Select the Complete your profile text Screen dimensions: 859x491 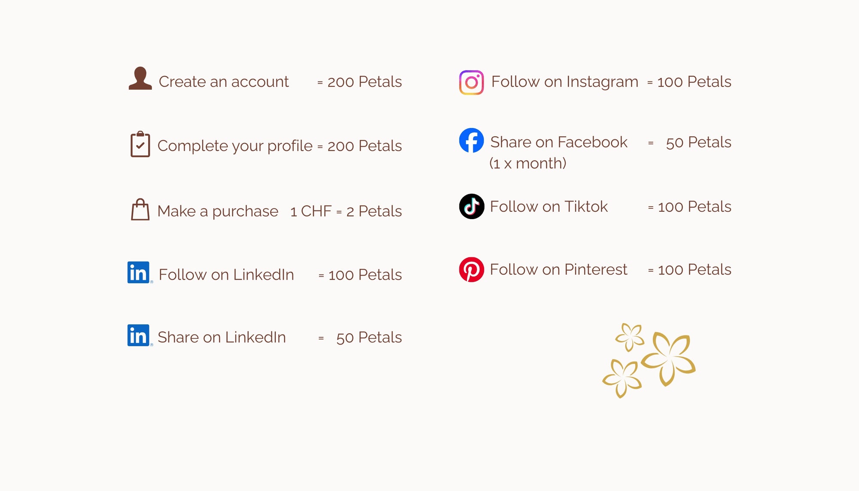tap(235, 146)
